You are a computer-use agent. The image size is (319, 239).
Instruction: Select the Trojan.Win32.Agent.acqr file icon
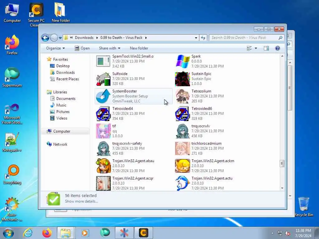point(103,183)
